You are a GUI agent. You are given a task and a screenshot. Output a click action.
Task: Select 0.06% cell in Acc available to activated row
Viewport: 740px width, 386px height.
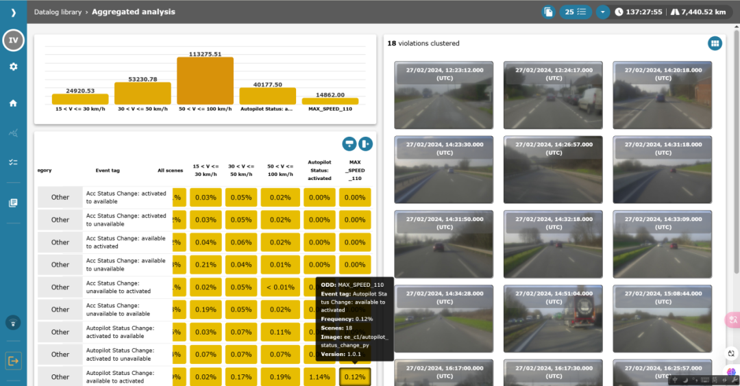(241, 242)
